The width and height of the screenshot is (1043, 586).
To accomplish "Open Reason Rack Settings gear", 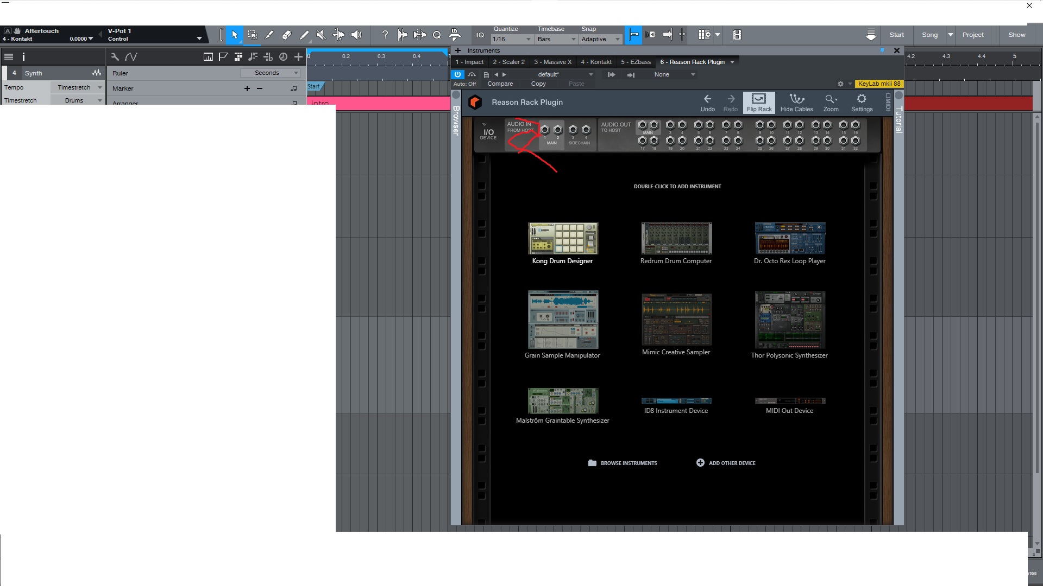I will (x=862, y=102).
